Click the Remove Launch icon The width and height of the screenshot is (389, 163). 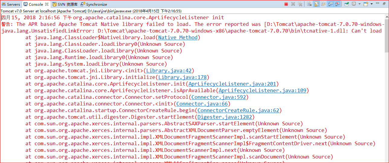coord(293,4)
